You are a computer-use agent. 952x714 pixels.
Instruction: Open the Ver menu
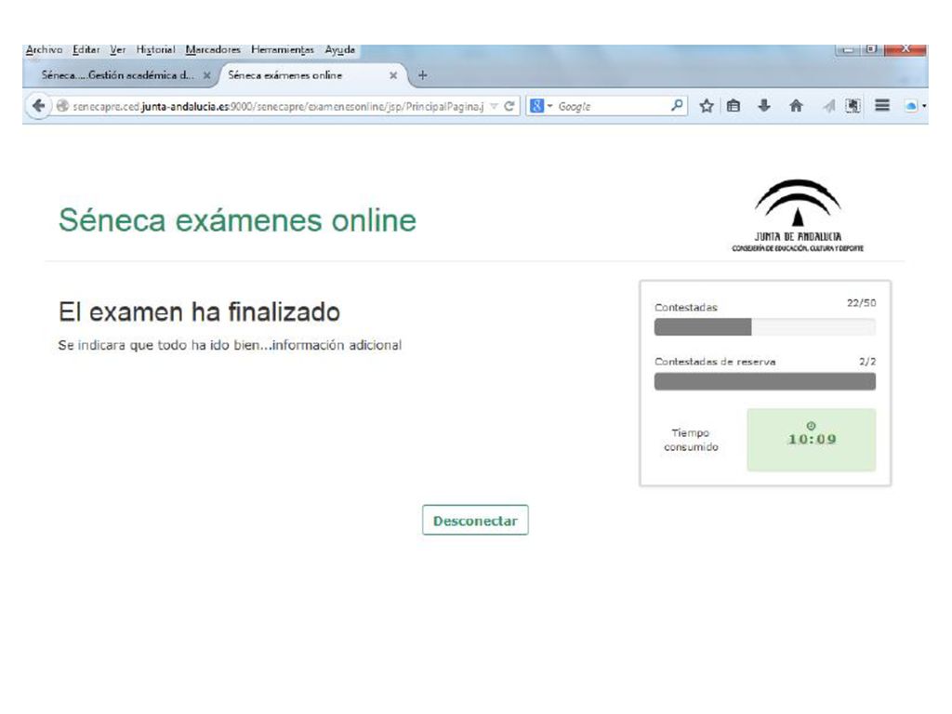(118, 50)
